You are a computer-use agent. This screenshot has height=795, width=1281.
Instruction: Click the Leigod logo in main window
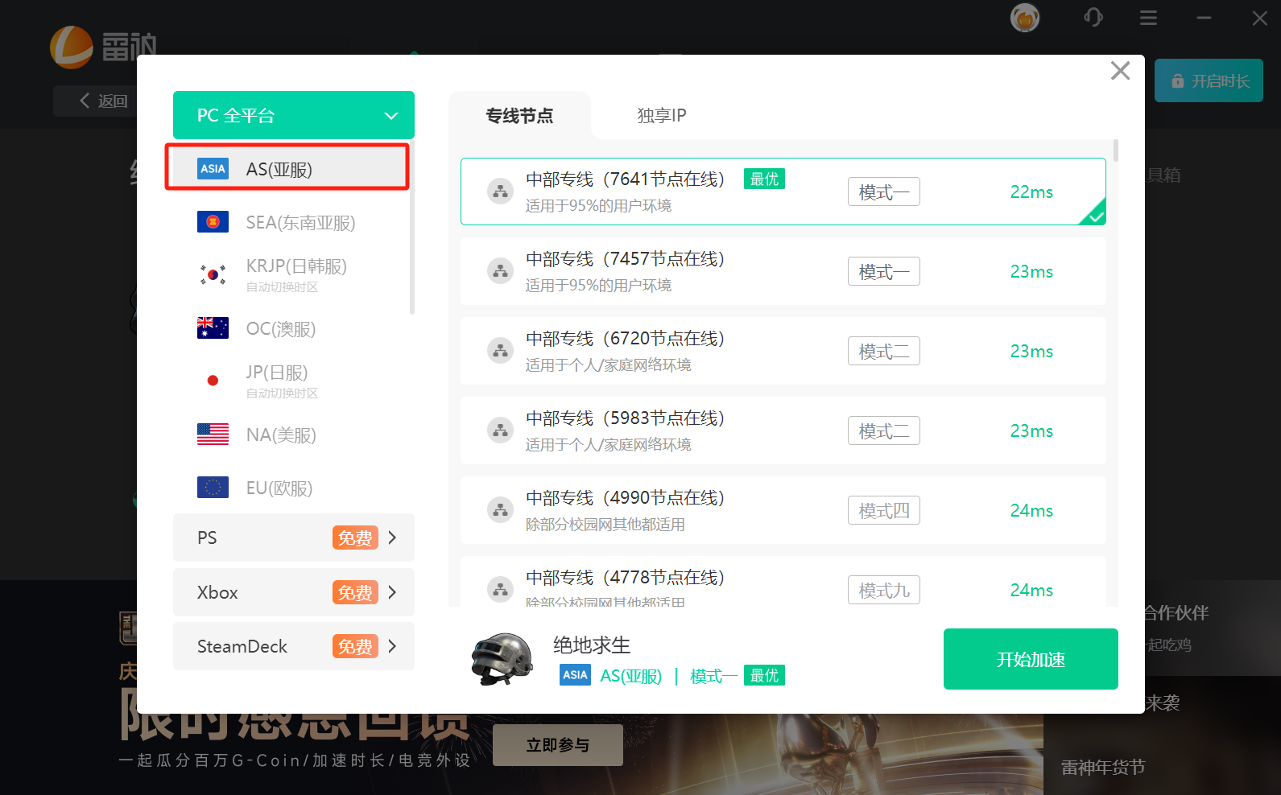(x=103, y=47)
